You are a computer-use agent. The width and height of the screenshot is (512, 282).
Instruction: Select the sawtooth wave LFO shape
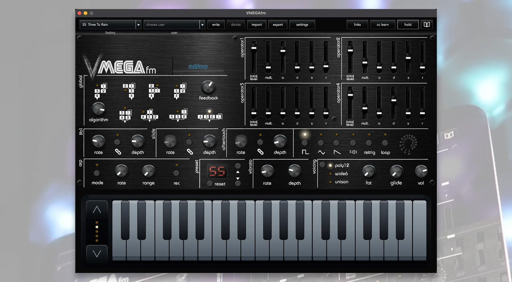(337, 152)
